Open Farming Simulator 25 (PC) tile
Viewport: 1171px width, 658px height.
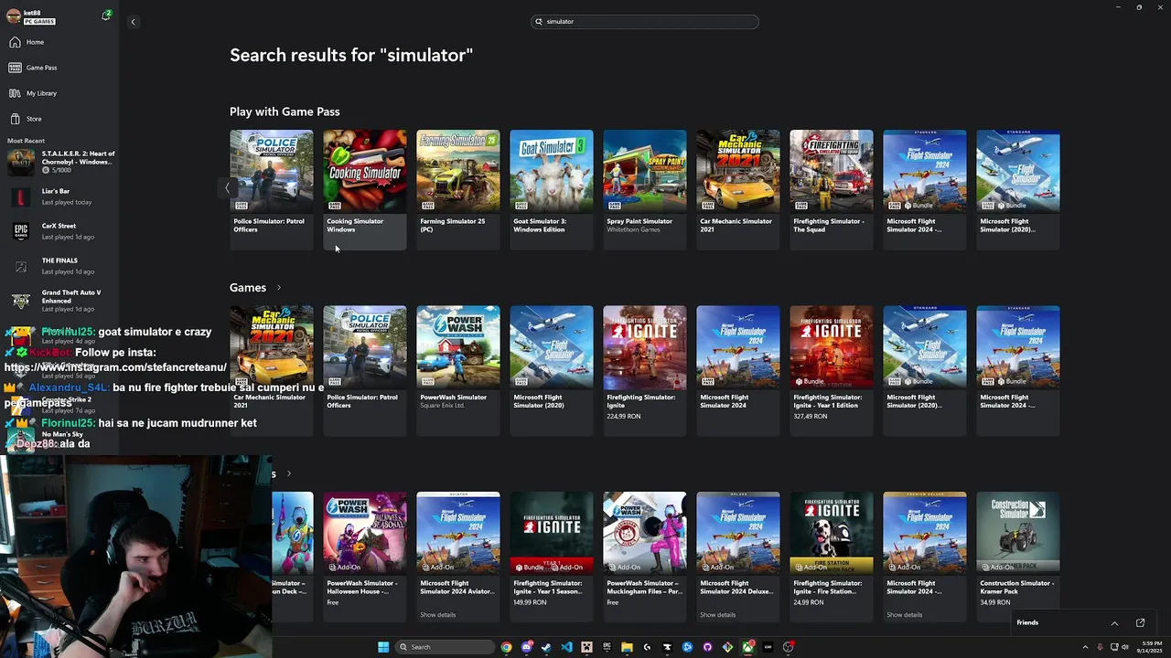pyautogui.click(x=458, y=188)
